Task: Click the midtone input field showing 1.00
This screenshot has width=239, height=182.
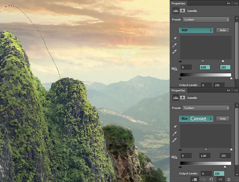Action: [x=205, y=156]
